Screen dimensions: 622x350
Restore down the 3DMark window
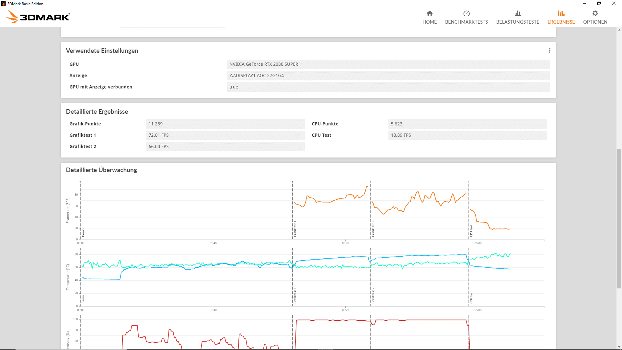pos(599,4)
